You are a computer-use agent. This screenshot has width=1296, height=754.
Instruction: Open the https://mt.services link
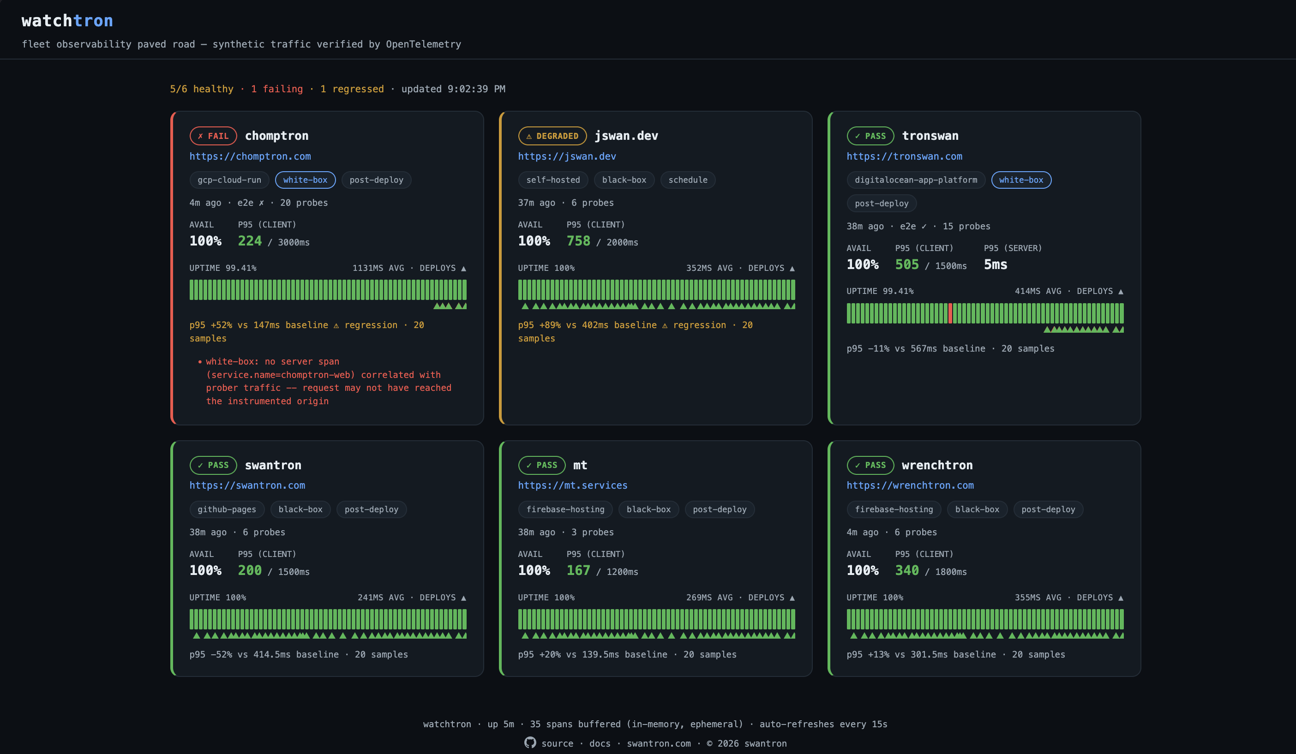point(572,485)
